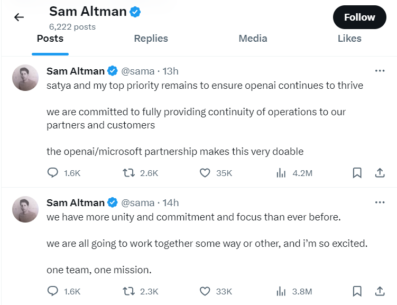This screenshot has width=397, height=305.
Task: Open the more options menu on 14h post
Action: click(x=380, y=202)
